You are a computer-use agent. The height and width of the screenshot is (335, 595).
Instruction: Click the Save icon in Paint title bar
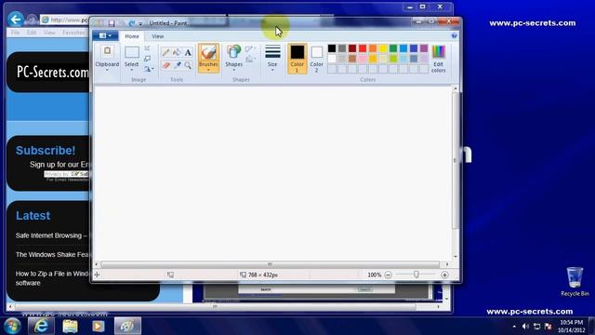[112, 23]
